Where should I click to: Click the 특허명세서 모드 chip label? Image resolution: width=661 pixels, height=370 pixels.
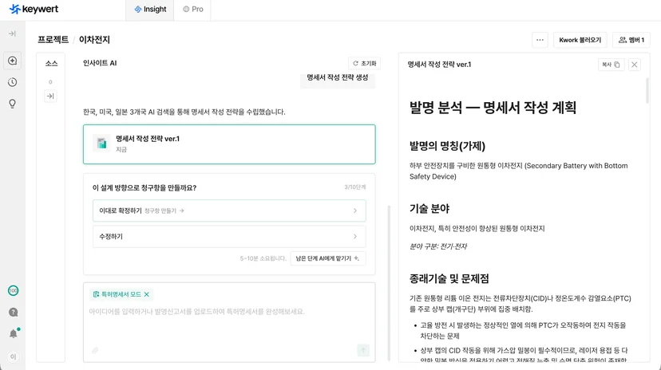[121, 294]
